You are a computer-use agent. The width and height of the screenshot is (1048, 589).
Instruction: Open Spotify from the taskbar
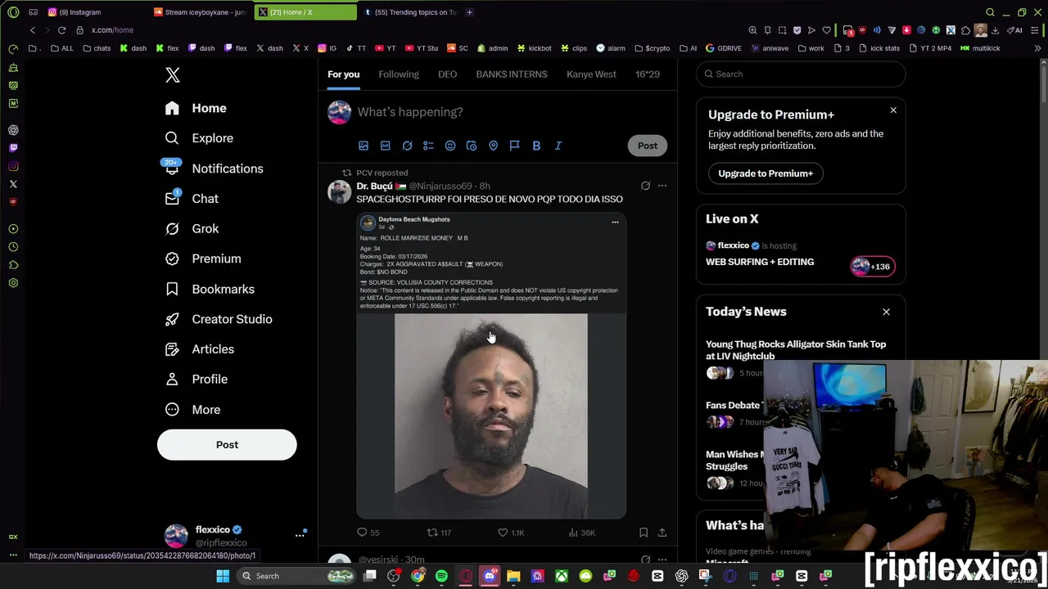[x=441, y=576]
